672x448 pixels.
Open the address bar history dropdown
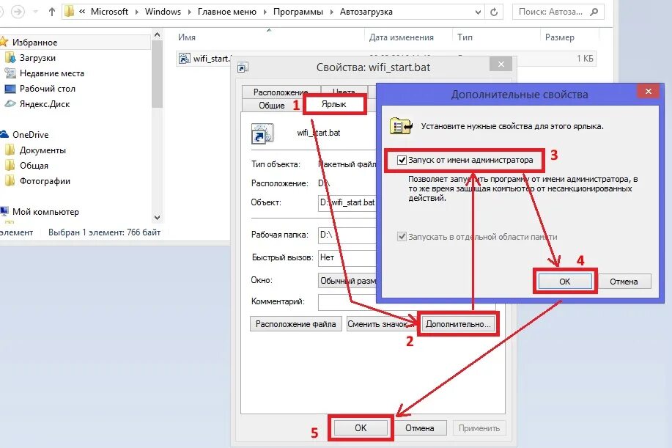click(478, 12)
